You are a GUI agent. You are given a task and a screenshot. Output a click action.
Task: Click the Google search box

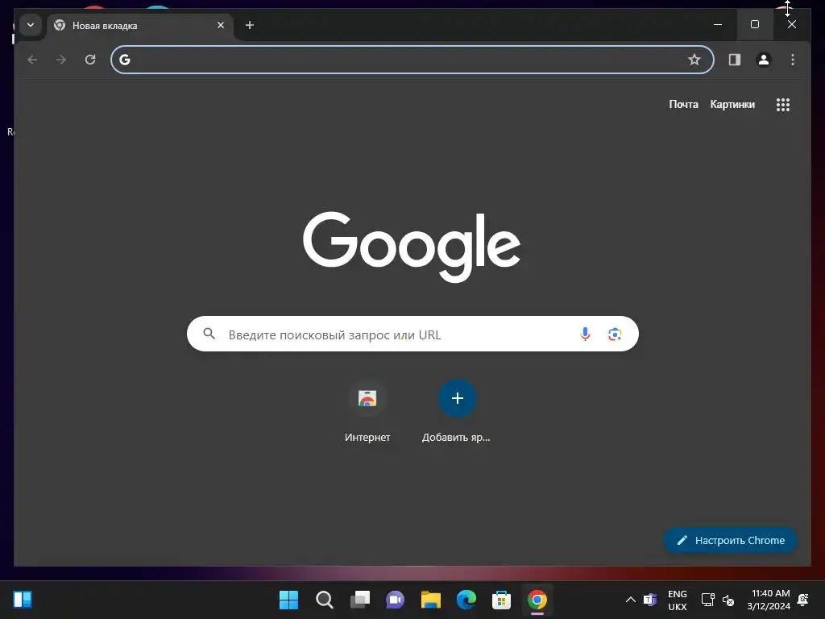tap(412, 334)
